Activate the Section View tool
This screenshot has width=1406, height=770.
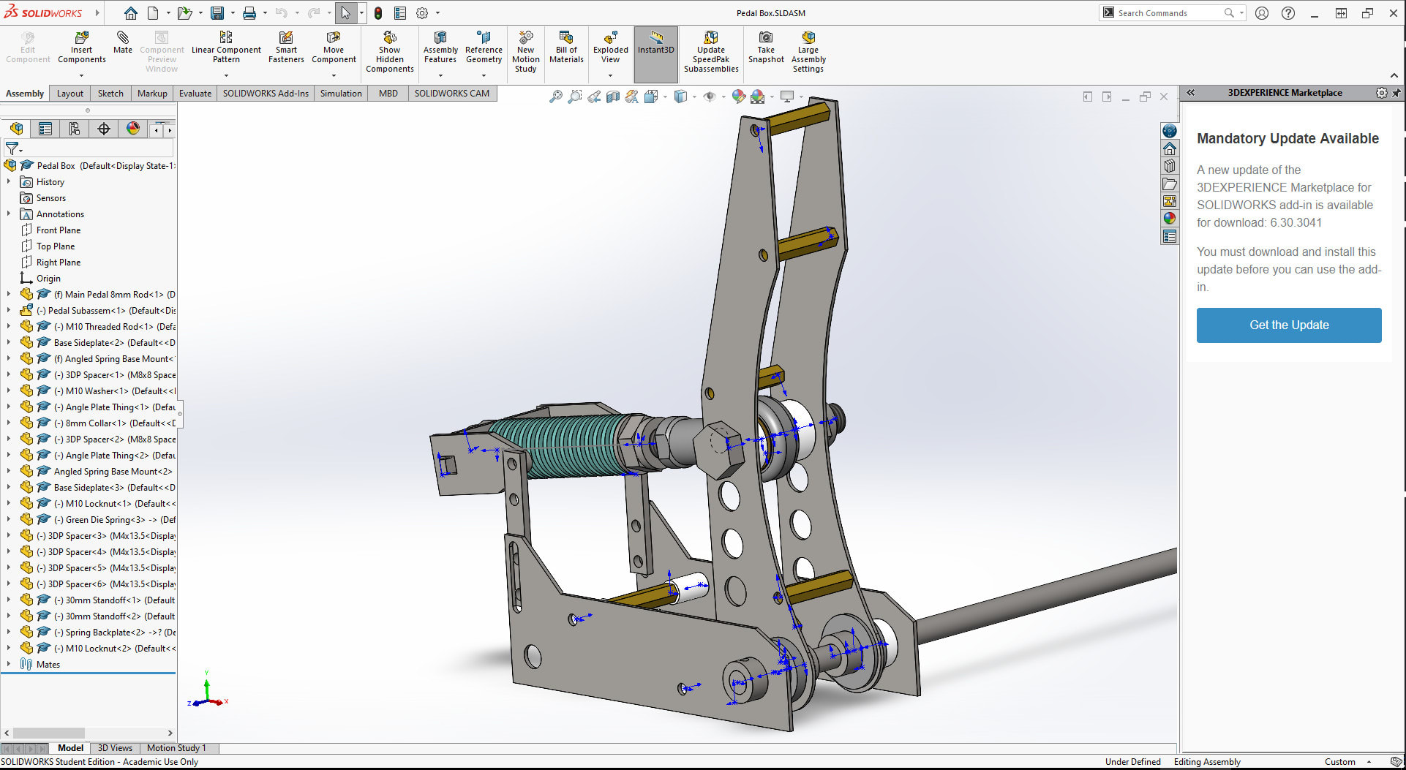(612, 96)
